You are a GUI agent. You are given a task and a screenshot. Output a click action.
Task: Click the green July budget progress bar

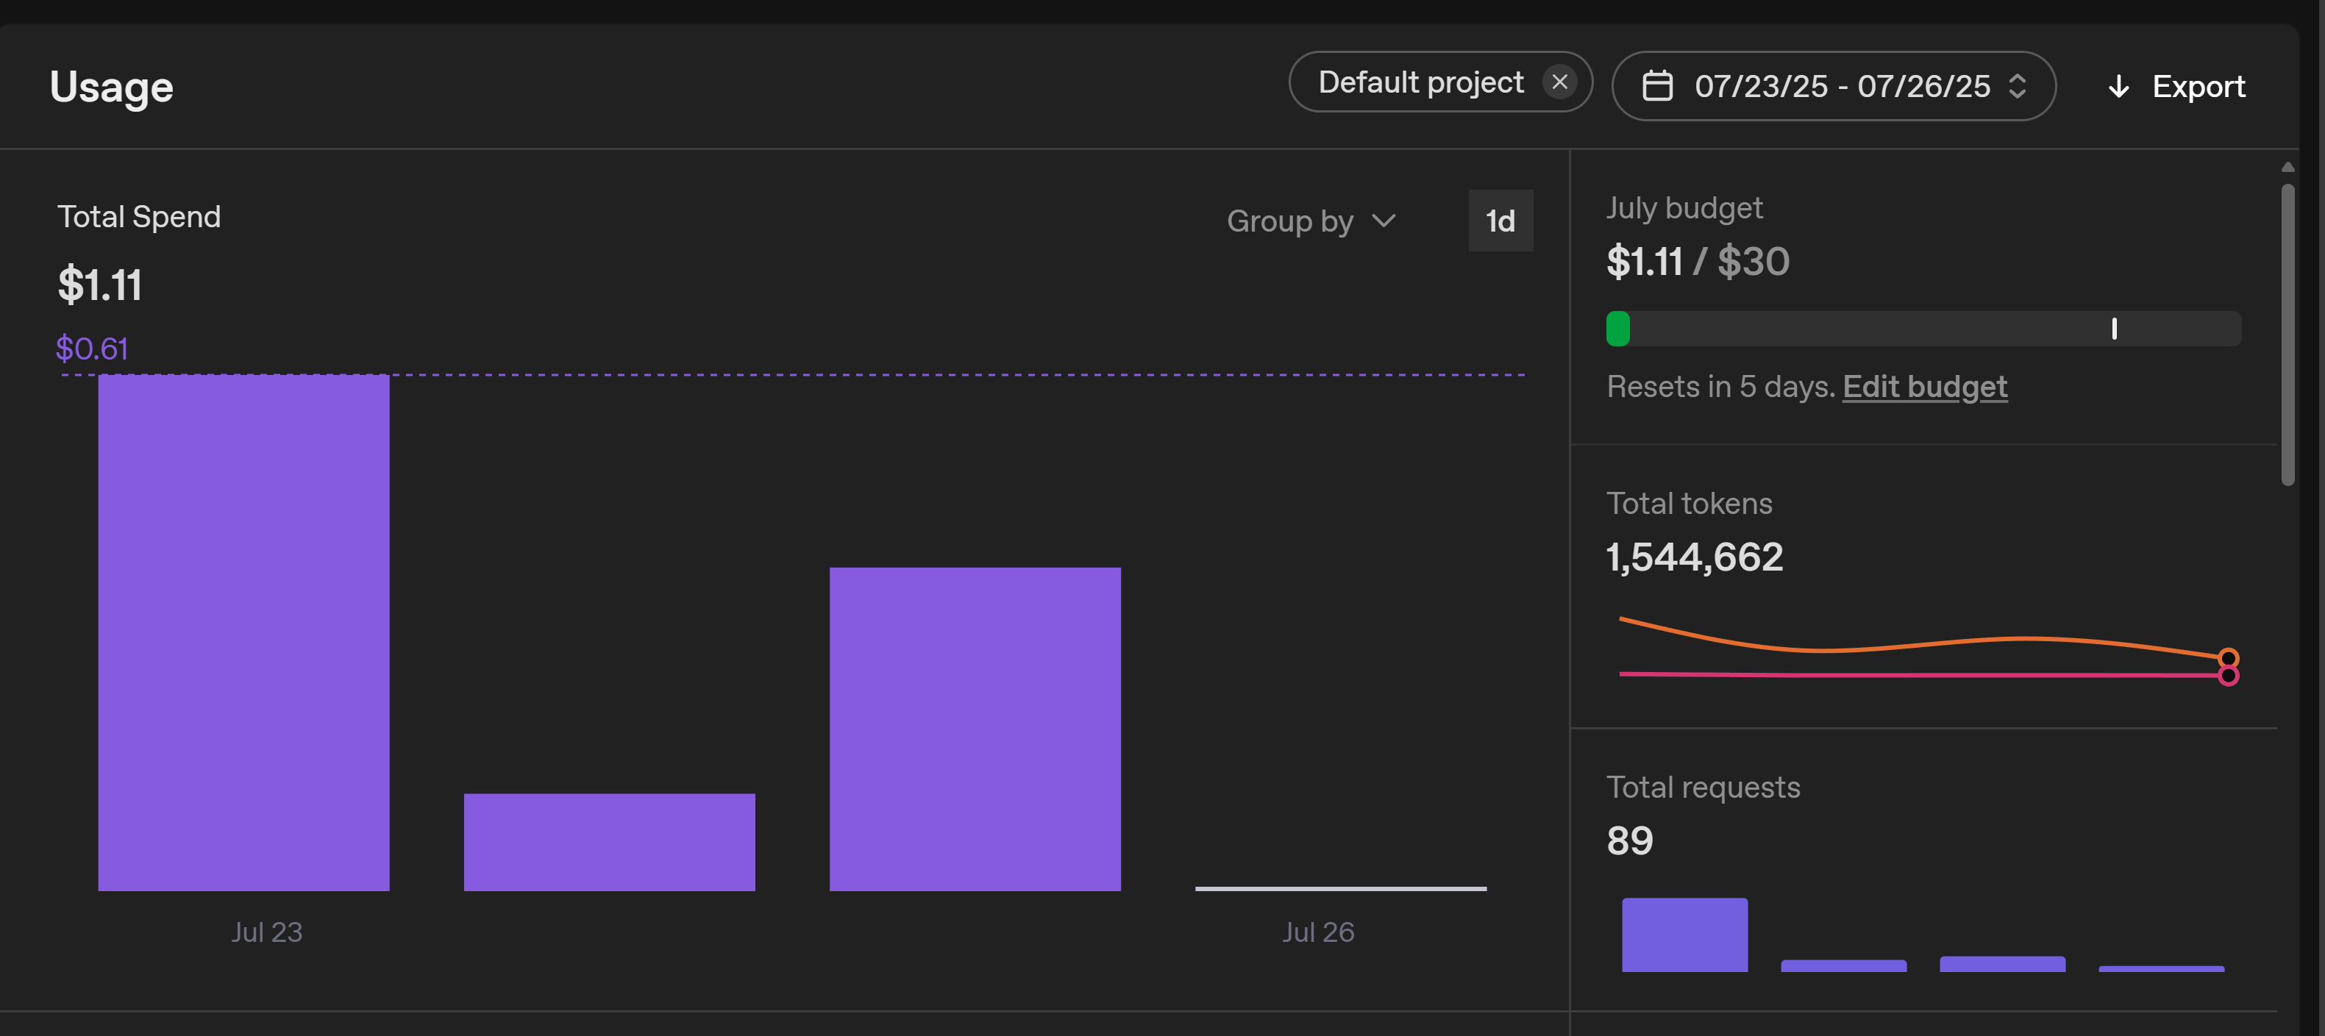pyautogui.click(x=1617, y=329)
